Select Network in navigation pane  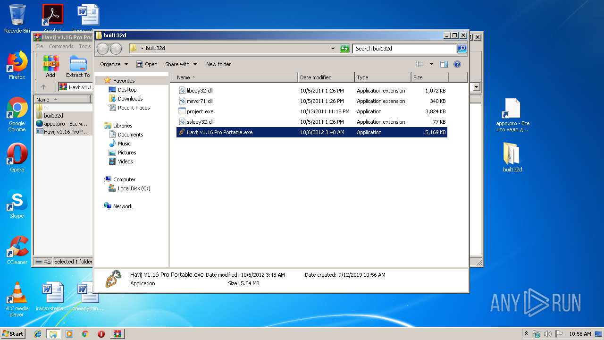coord(123,206)
